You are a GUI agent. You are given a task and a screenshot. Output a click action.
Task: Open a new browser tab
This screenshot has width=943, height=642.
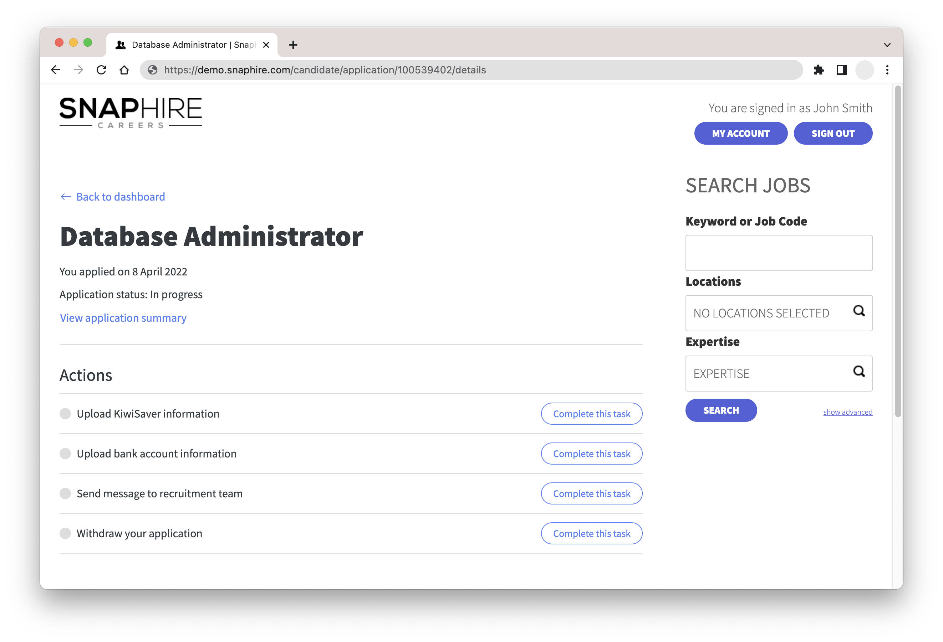(293, 45)
